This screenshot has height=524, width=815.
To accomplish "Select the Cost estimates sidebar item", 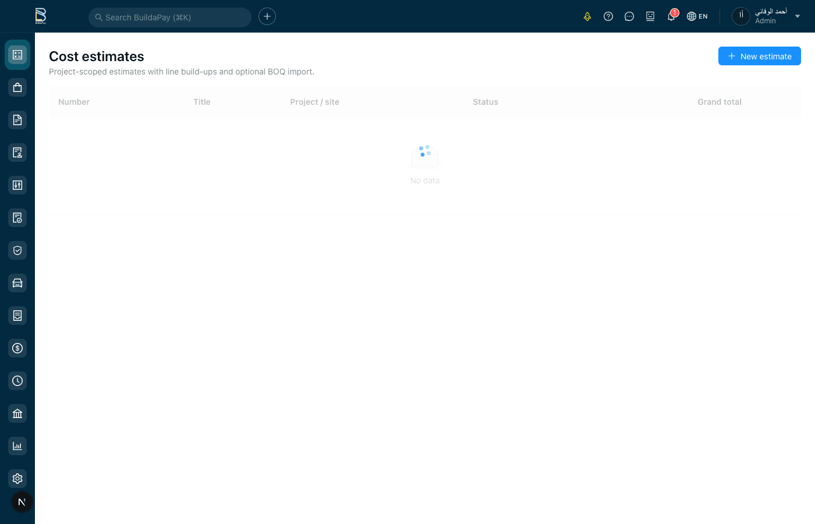I will coord(17,55).
